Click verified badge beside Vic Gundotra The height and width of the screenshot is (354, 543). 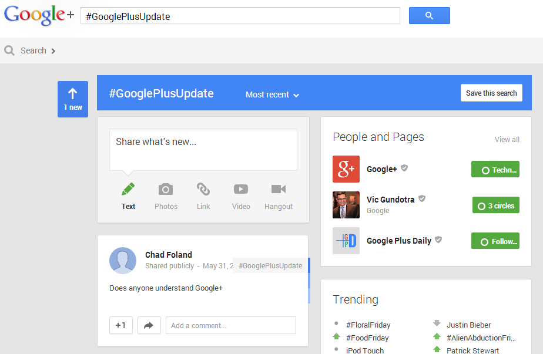(422, 198)
